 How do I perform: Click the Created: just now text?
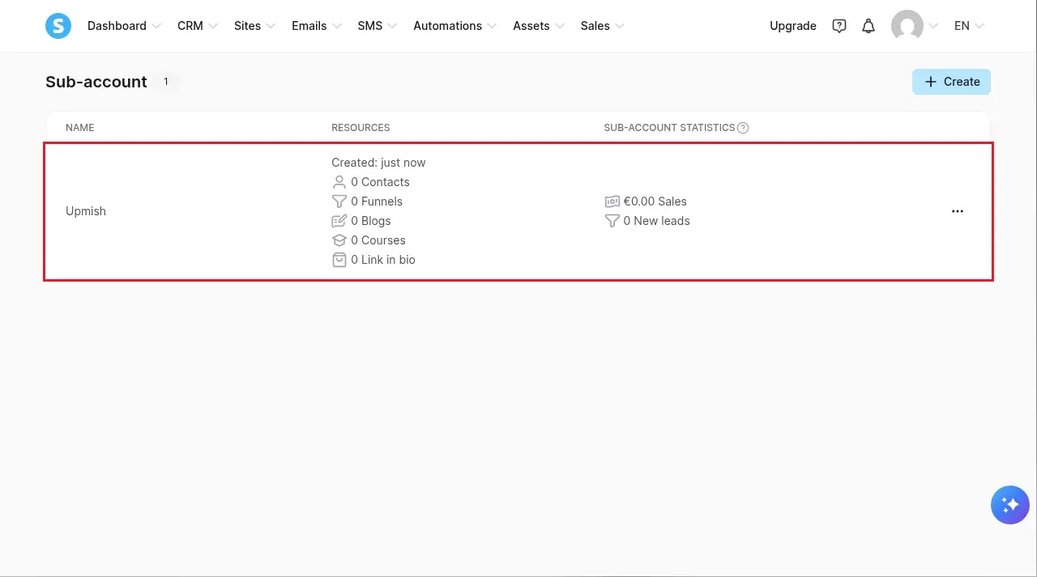[x=378, y=163]
